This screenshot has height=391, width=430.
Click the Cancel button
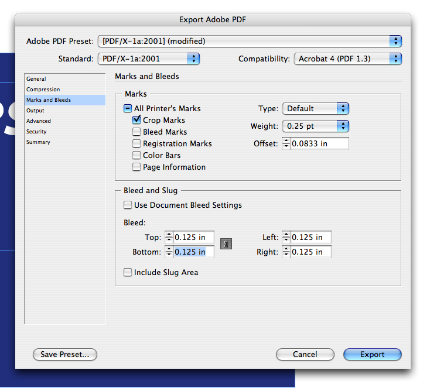[305, 355]
